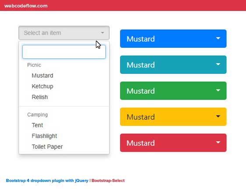
Task: Choose Mustard from the Picnic group
Action: [64, 75]
